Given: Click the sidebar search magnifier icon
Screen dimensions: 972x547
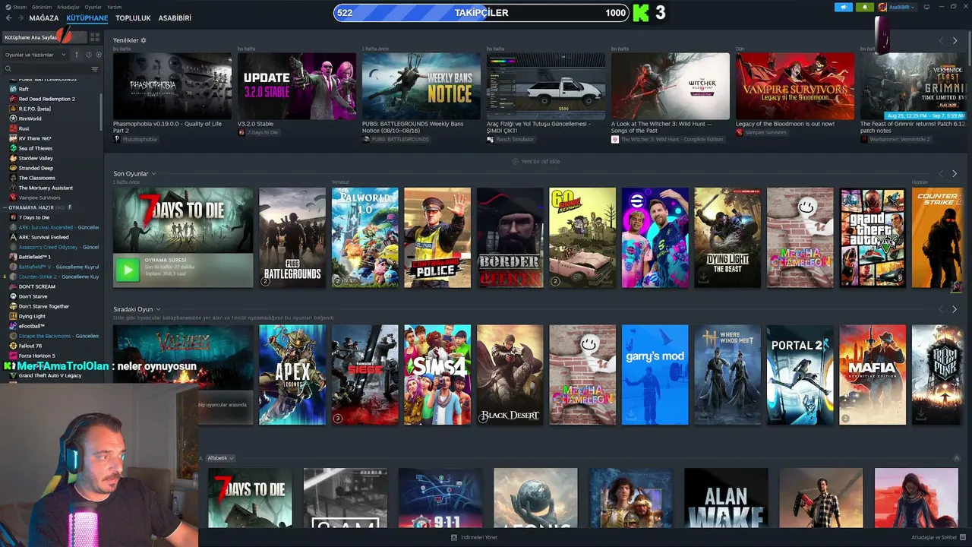Looking at the screenshot, I should pyautogui.click(x=8, y=69).
